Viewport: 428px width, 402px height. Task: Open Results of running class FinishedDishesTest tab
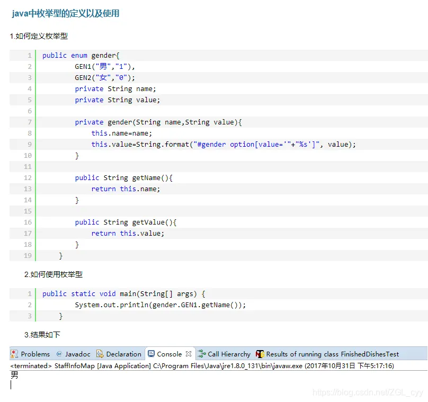click(327, 354)
